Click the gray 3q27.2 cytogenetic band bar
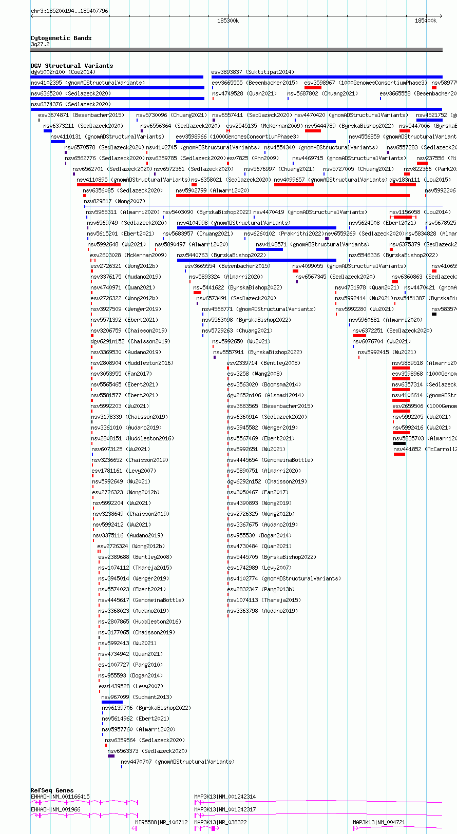This screenshot has height=834, width=457. 237,50
